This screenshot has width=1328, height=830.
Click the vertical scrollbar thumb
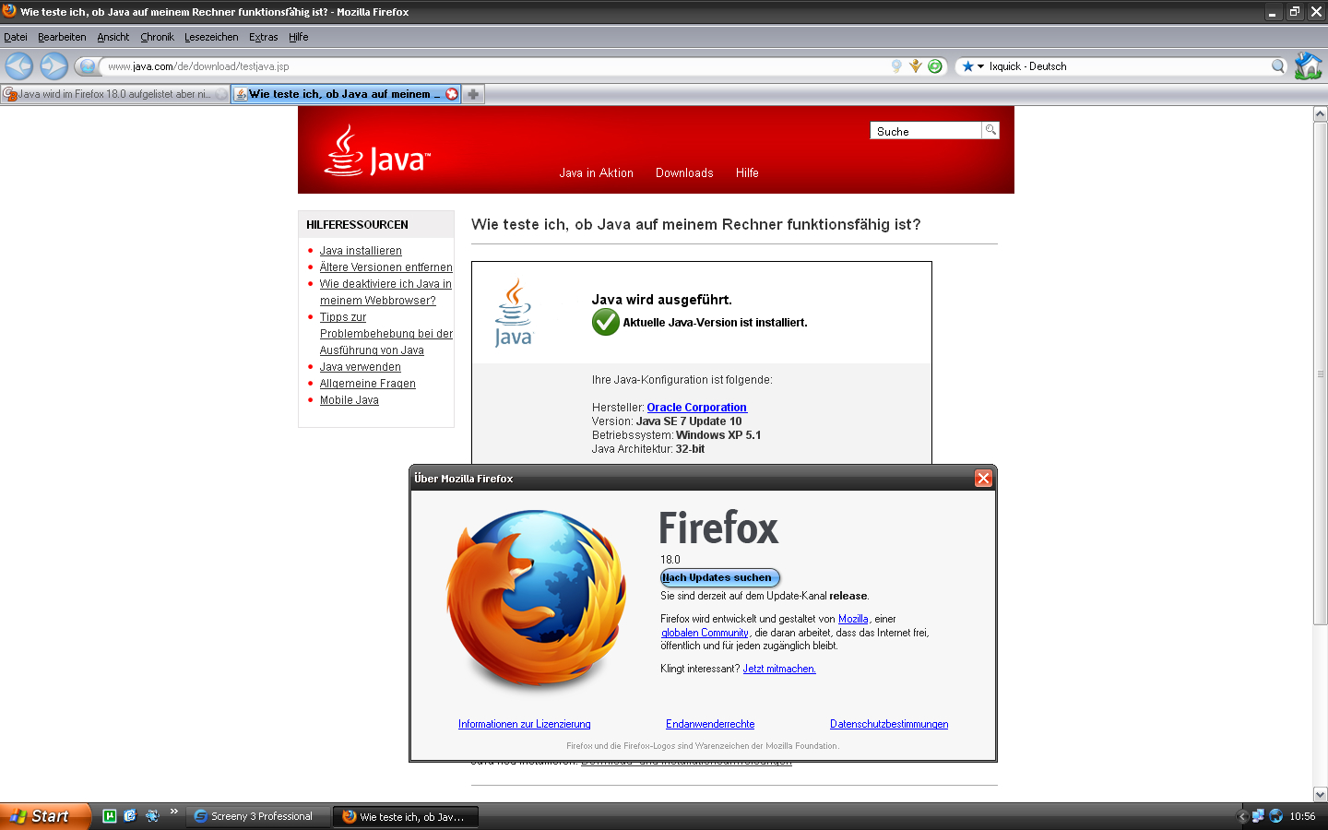1320,373
